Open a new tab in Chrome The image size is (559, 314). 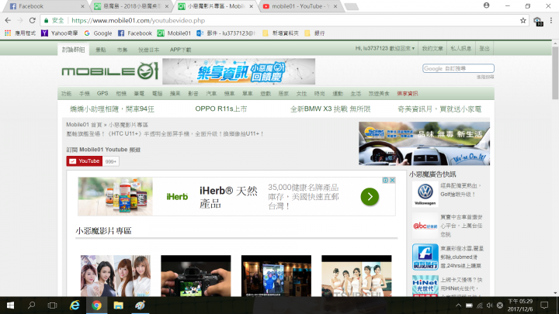point(352,7)
